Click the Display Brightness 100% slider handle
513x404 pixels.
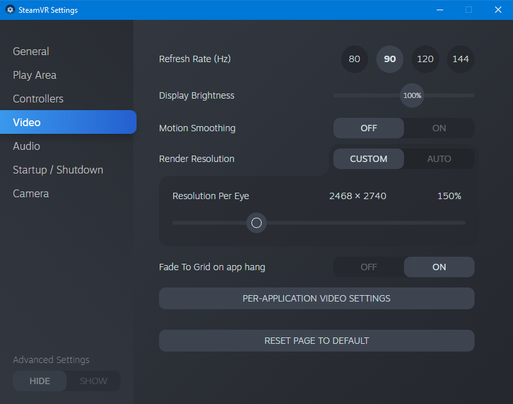pyautogui.click(x=412, y=95)
